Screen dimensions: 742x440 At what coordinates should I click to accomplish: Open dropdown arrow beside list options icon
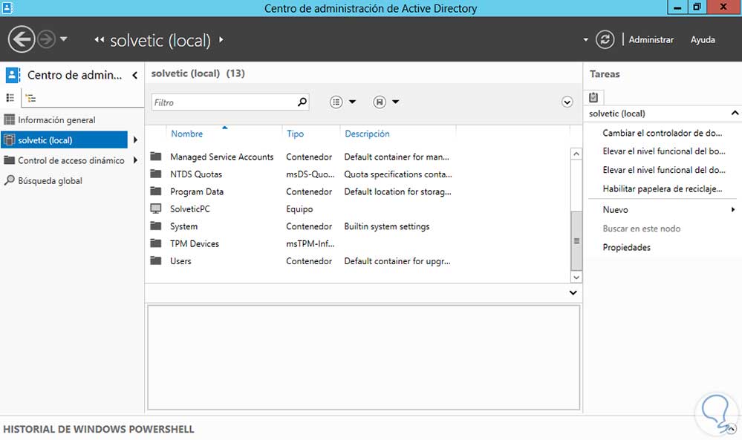tap(352, 102)
